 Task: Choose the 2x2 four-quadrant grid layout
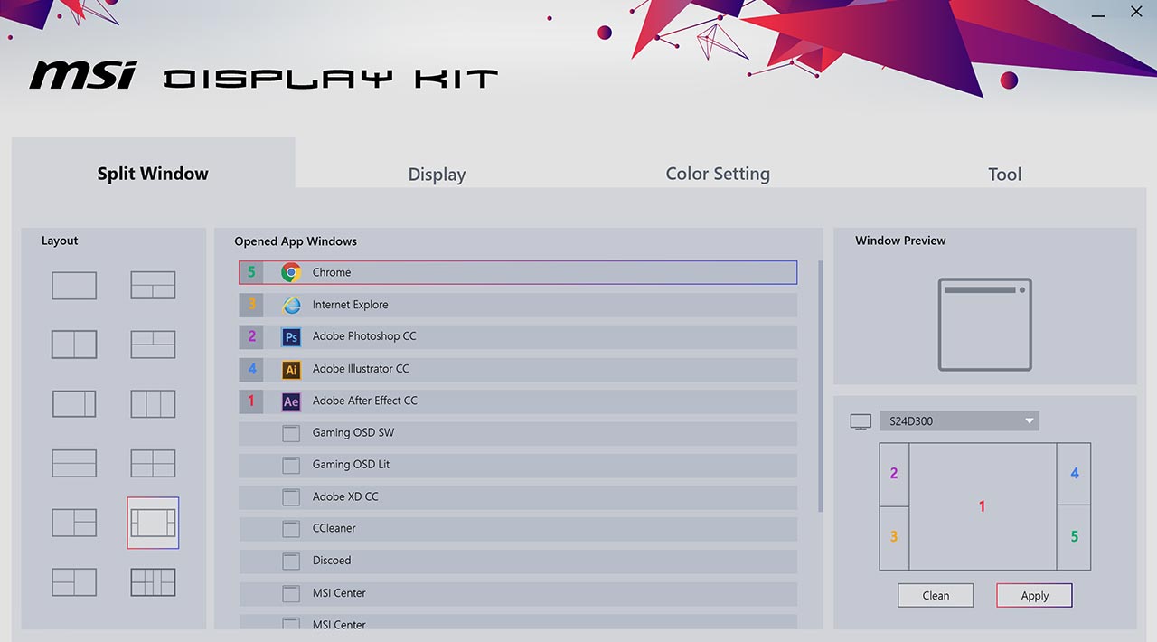(x=153, y=463)
